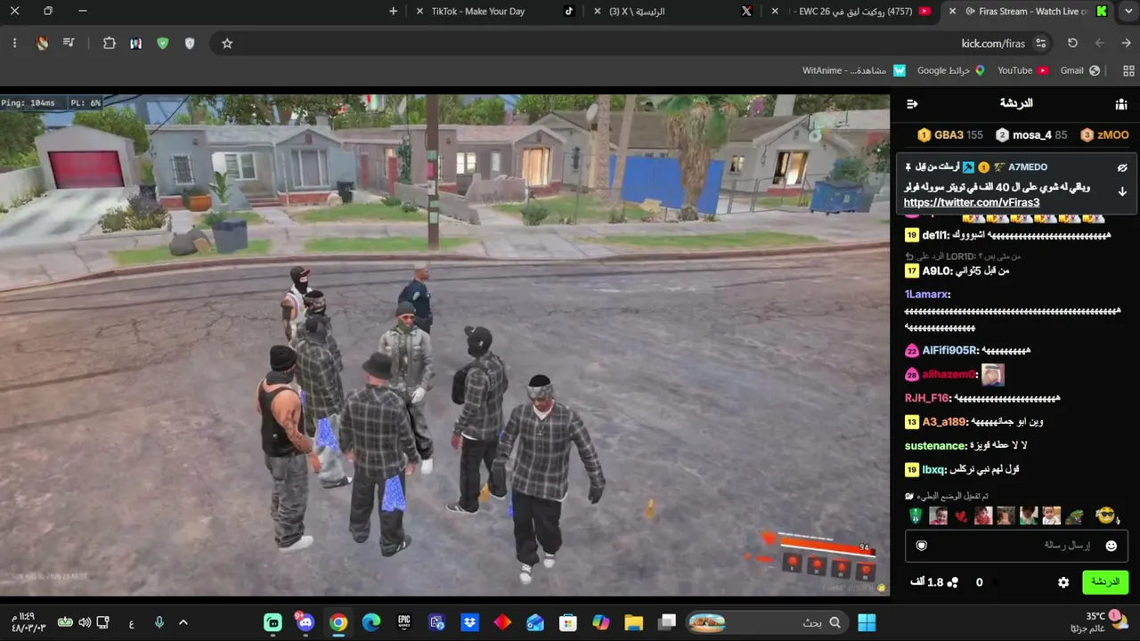Click the chat message input field
Viewport: 1140px width, 641px height.
pyautogui.click(x=1016, y=546)
